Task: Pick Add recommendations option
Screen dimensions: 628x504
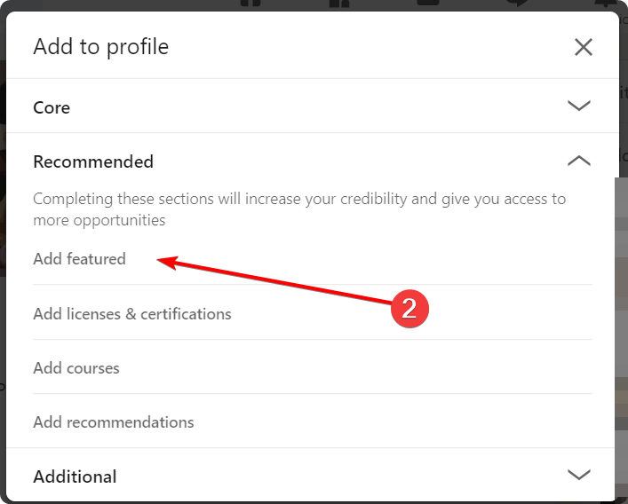Action: tap(114, 422)
